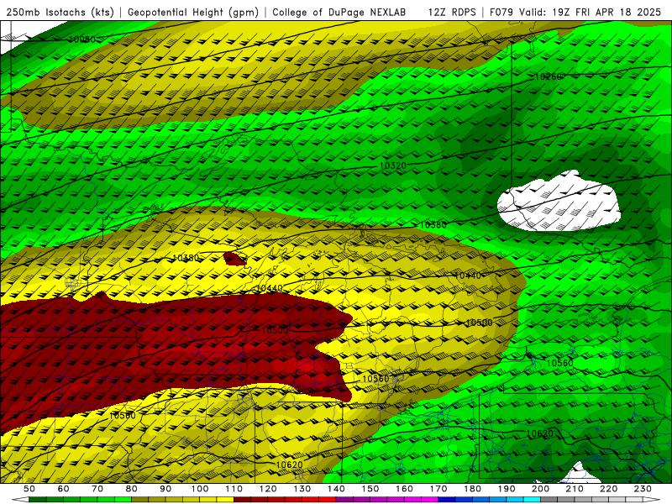Click the 230 value on the color scale
Viewport: 672px width, 504px height.
[x=643, y=489]
